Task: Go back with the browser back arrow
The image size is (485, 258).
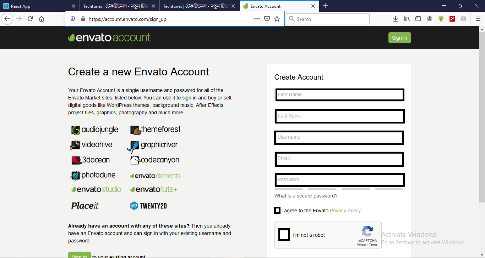Action: click(x=7, y=19)
